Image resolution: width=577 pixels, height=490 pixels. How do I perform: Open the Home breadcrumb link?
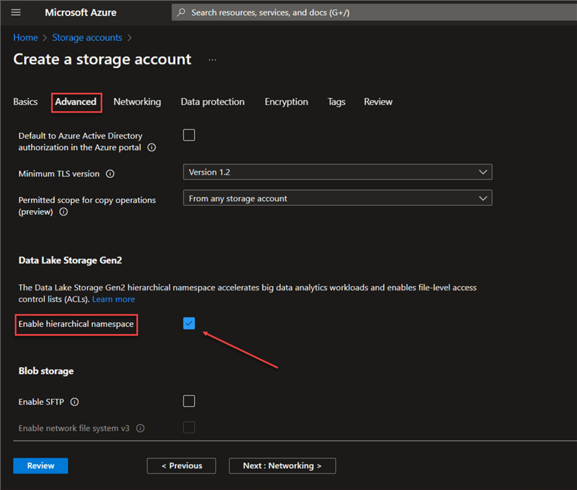tap(25, 38)
